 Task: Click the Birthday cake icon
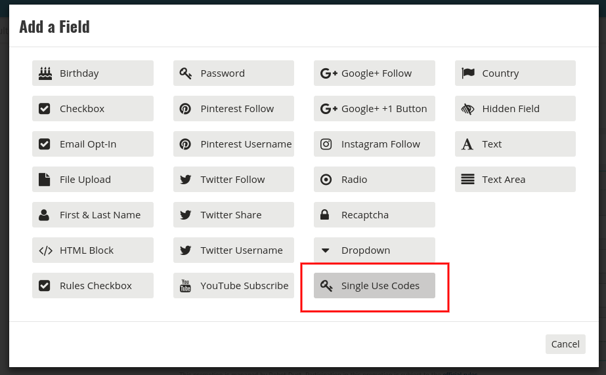[45, 73]
